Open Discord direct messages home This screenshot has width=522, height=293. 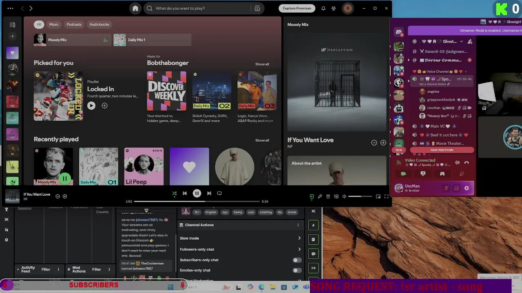pos(399,32)
